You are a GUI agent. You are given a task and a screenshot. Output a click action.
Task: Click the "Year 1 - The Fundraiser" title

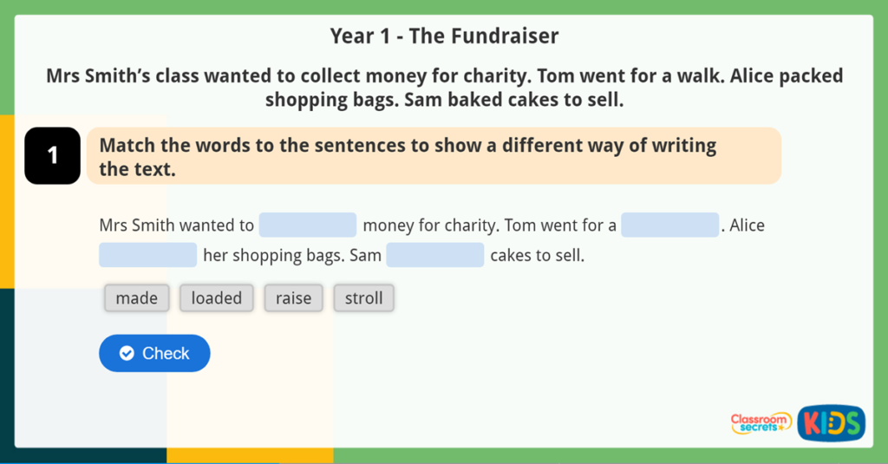click(x=444, y=36)
